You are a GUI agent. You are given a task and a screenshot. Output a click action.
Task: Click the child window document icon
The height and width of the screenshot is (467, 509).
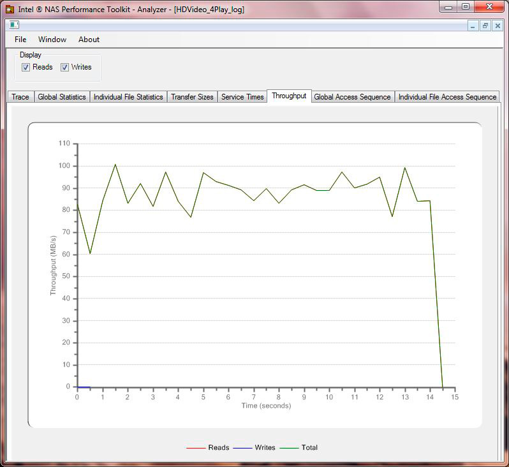click(14, 25)
